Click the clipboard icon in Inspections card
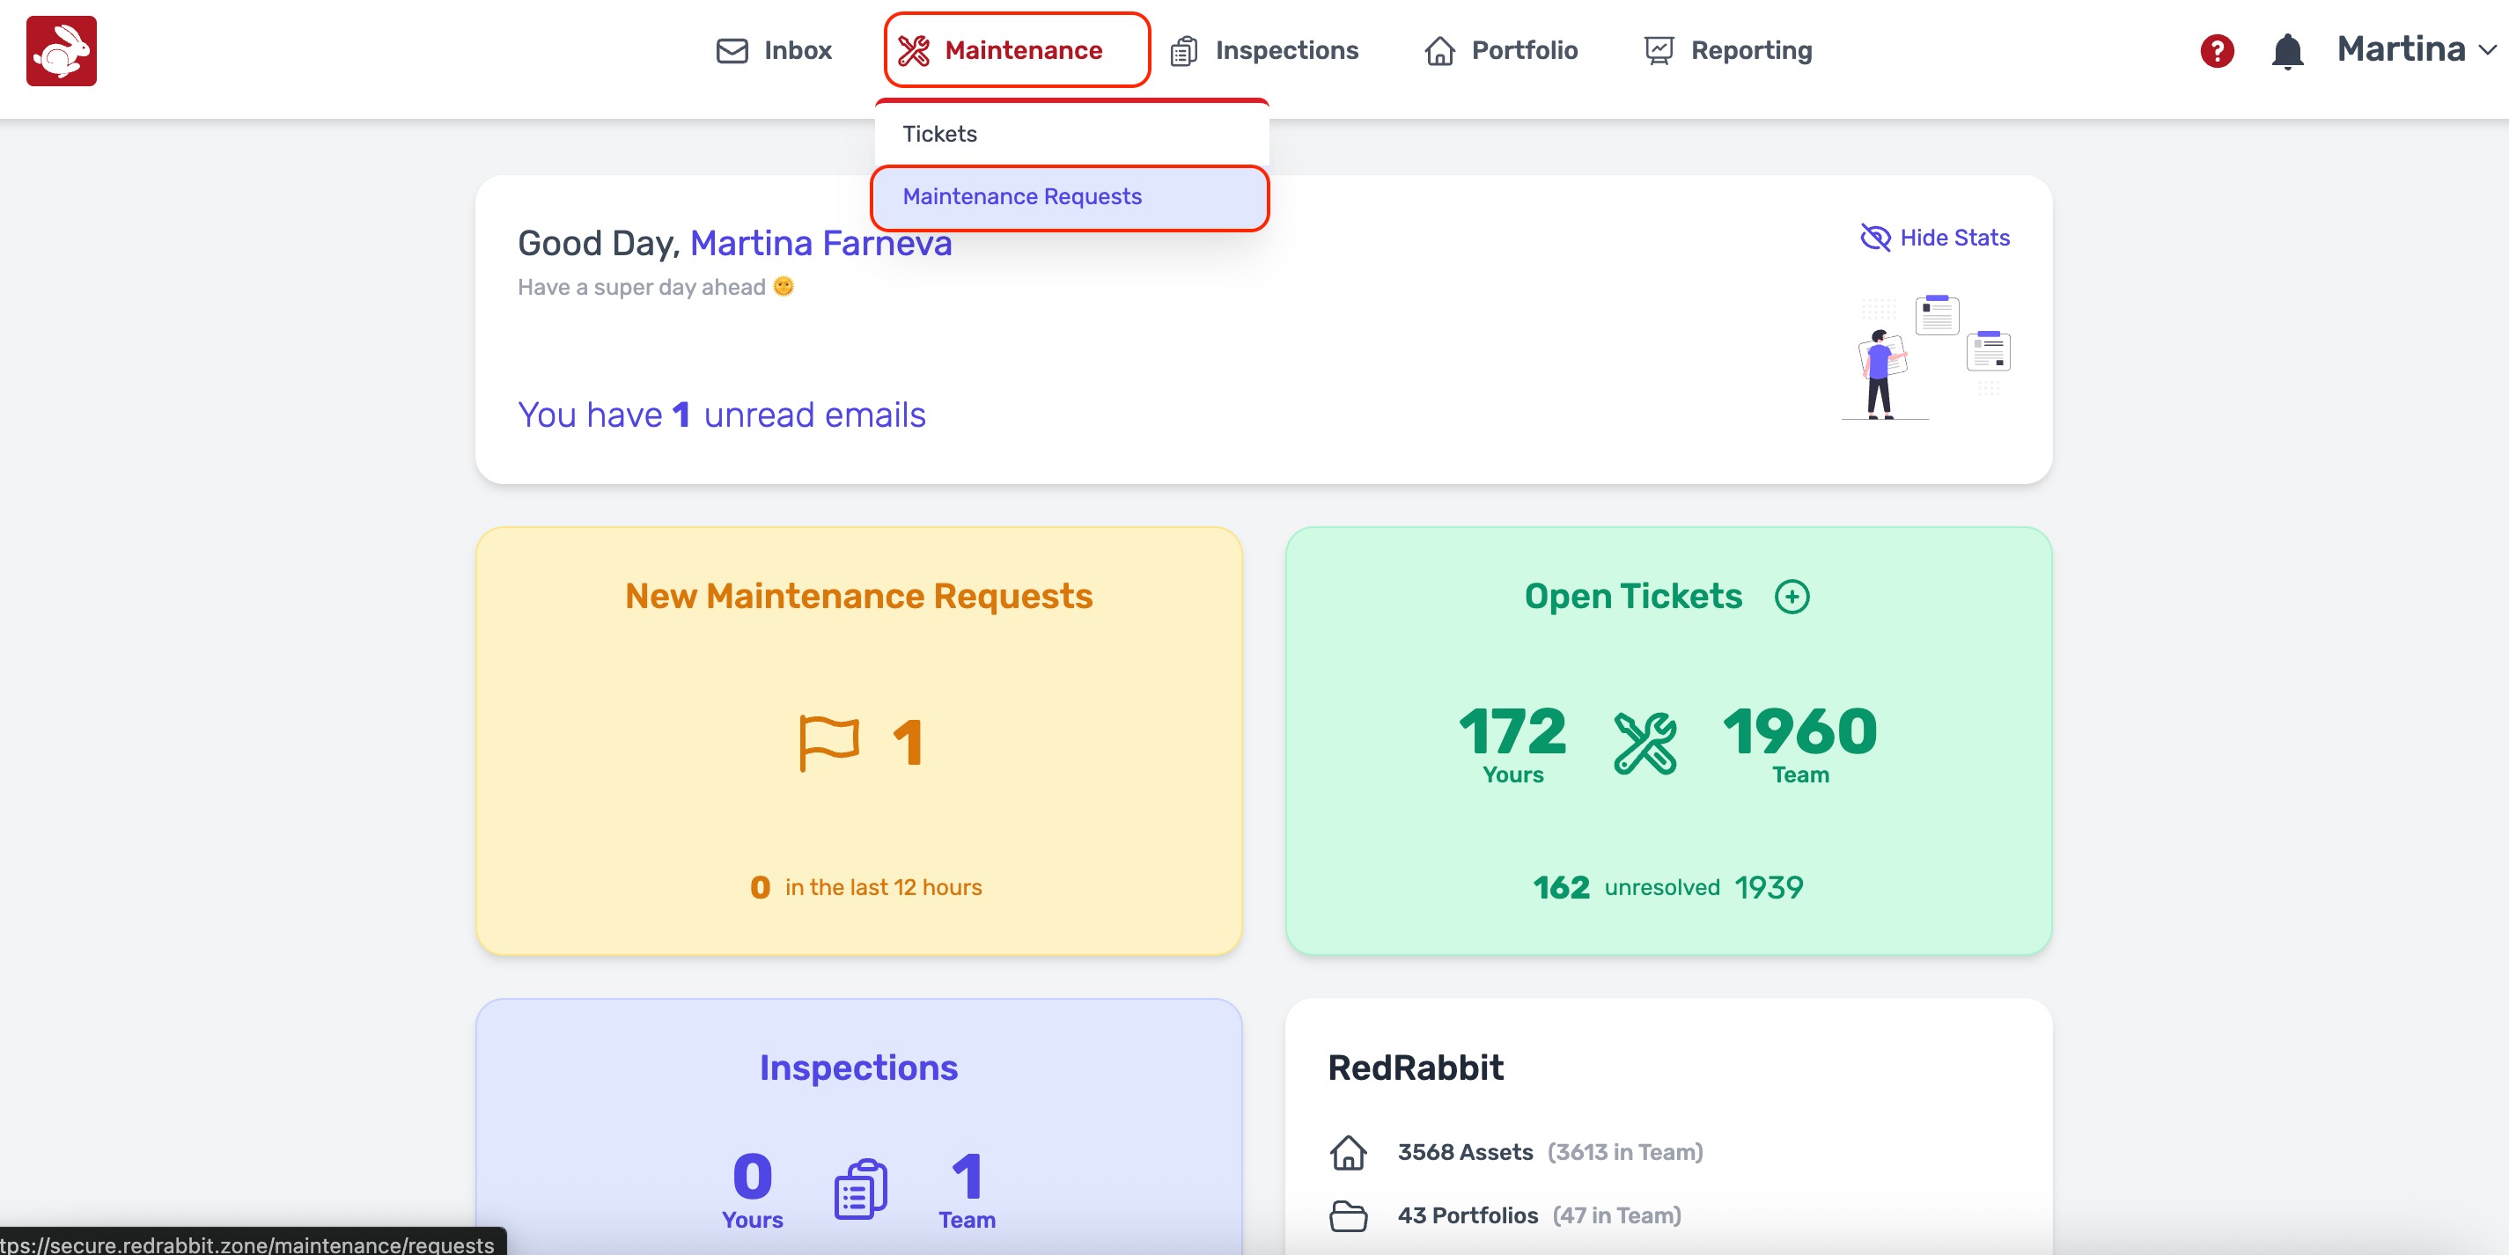This screenshot has height=1255, width=2509. (860, 1189)
